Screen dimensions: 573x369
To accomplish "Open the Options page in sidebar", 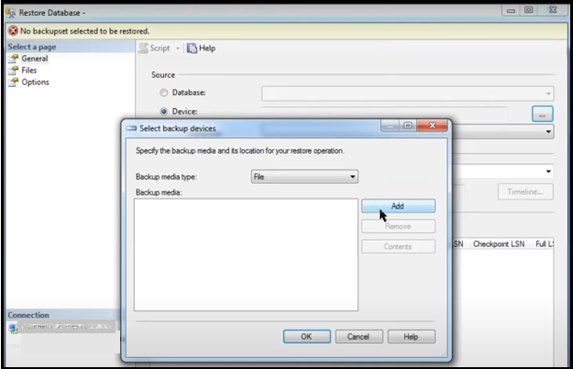I will point(35,81).
